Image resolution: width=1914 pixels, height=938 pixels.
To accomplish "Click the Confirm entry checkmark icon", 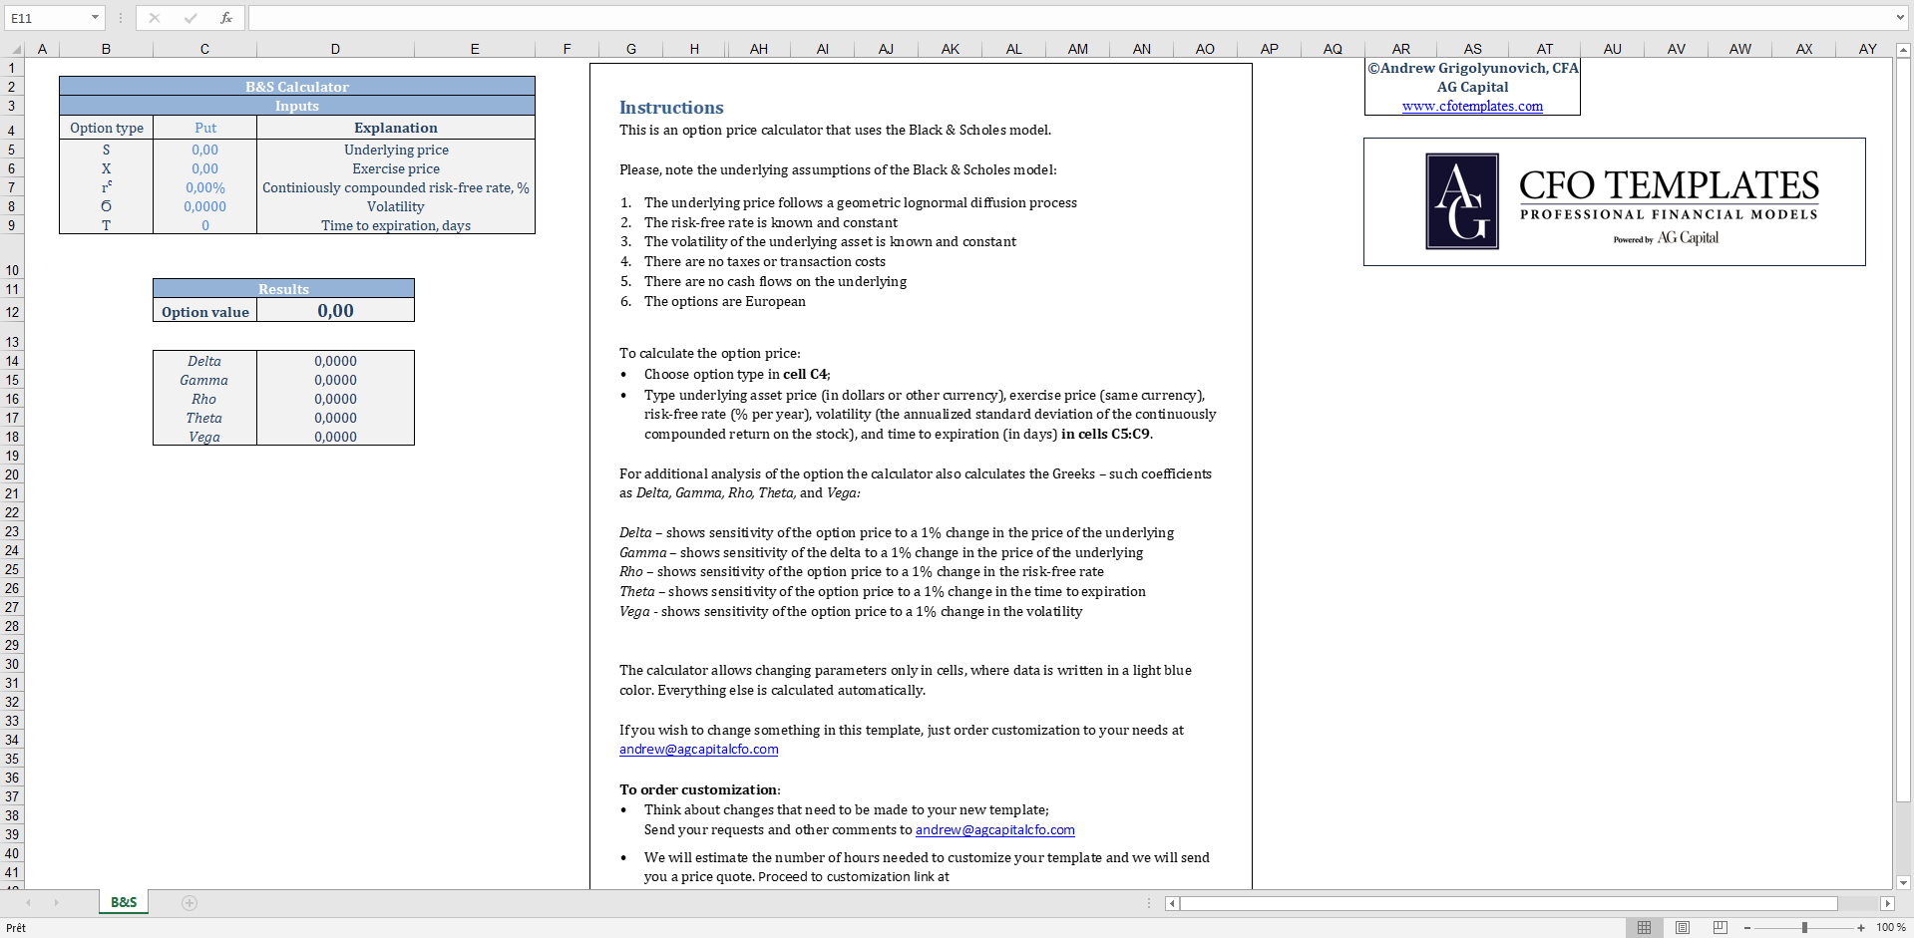I will 191,18.
